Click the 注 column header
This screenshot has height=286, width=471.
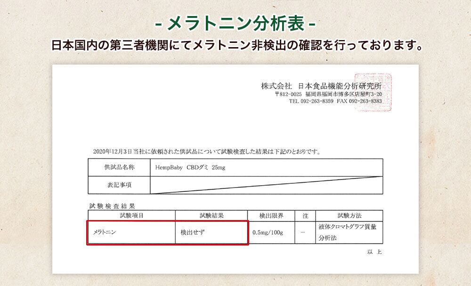pos(305,216)
